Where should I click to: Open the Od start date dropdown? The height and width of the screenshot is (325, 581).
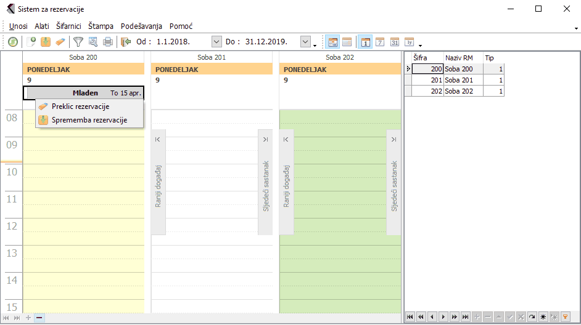tap(216, 42)
